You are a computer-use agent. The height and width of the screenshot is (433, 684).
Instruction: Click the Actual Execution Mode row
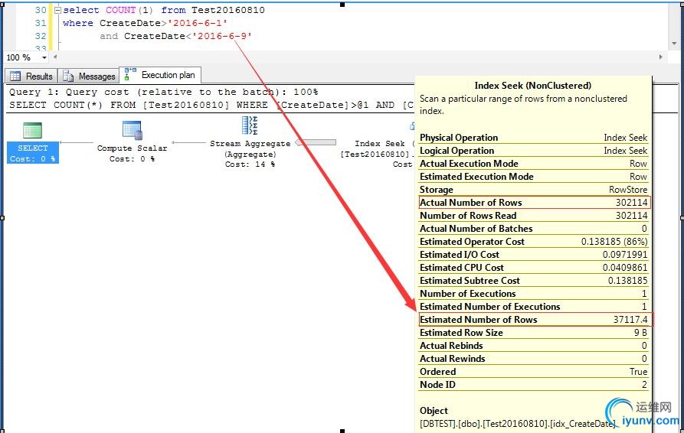point(534,164)
